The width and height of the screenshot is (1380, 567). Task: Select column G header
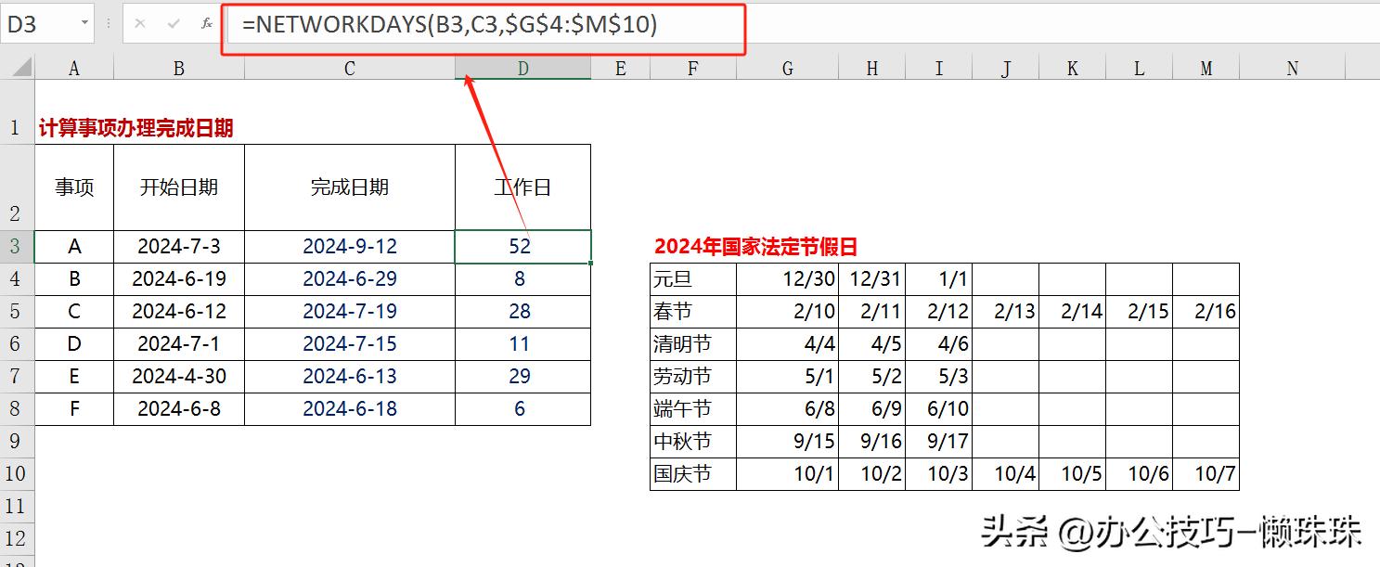[787, 68]
